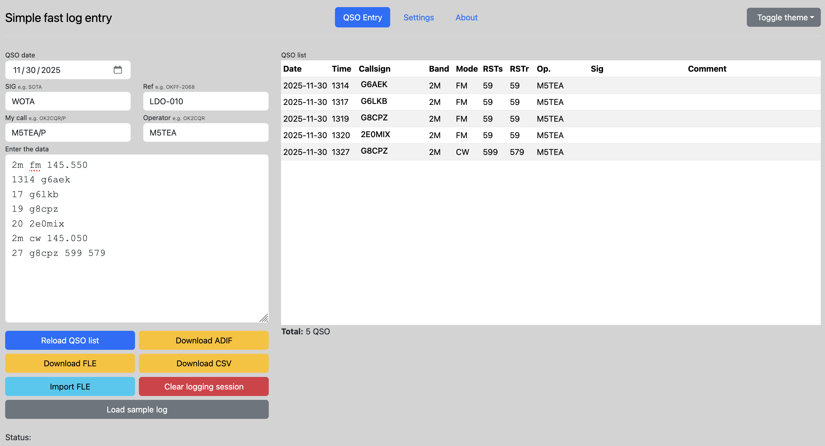Screen dimensions: 825x446
Task: Focus the Operator input field
Action: coord(205,133)
